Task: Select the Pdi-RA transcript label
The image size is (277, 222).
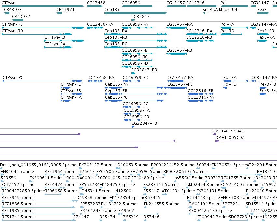Action: [228, 24]
